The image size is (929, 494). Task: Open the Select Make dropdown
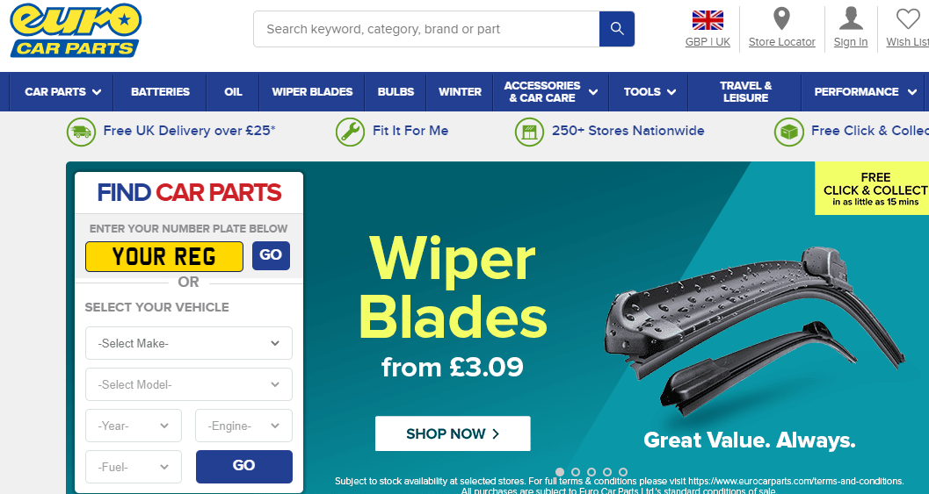point(189,343)
